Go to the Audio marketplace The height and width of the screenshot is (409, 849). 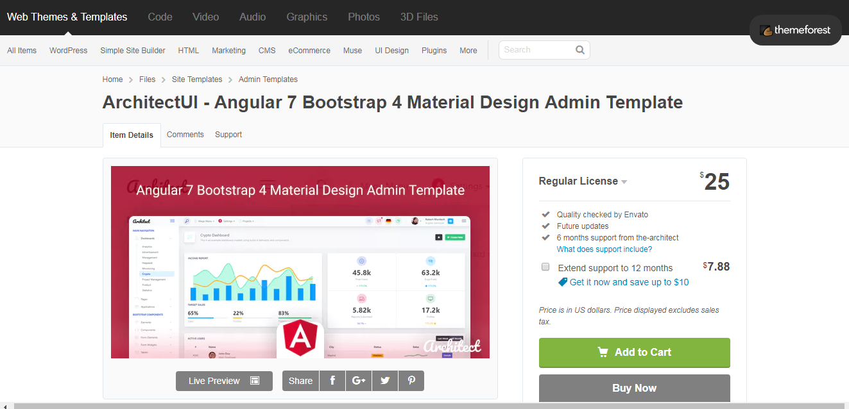coord(253,17)
